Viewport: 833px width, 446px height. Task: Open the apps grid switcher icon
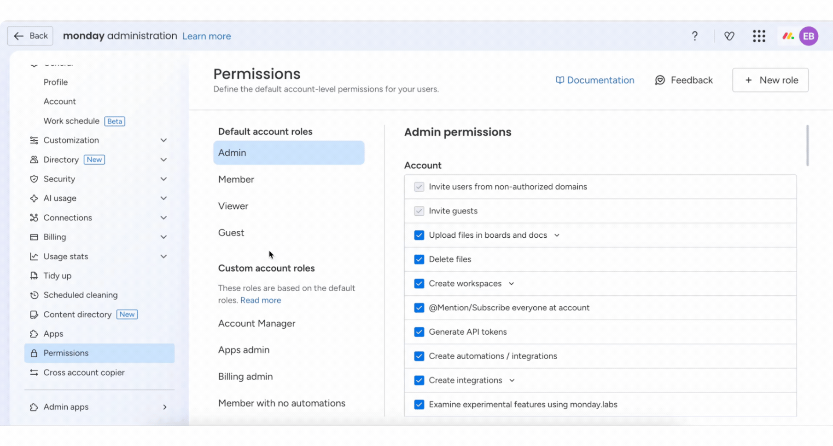click(759, 36)
